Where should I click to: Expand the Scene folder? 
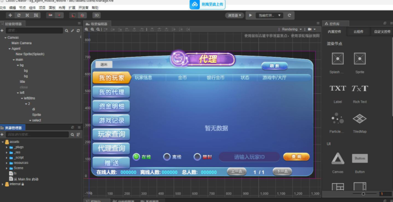click(7, 168)
